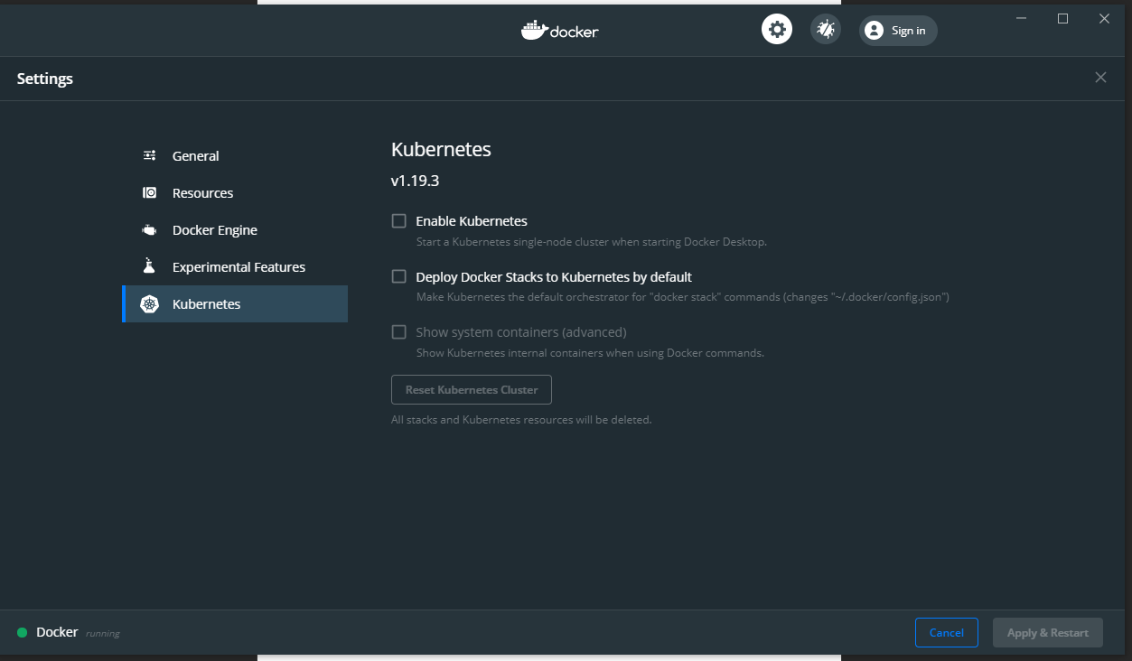Click 'Start a Kubernetes single-node cluster' description
Viewport: 1132px width, 661px height.
(591, 242)
